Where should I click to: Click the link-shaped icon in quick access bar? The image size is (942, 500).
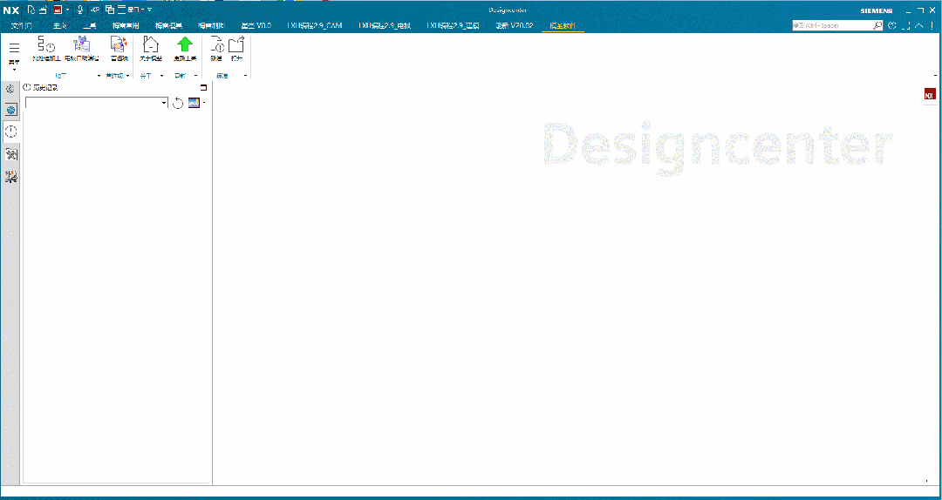[x=94, y=10]
